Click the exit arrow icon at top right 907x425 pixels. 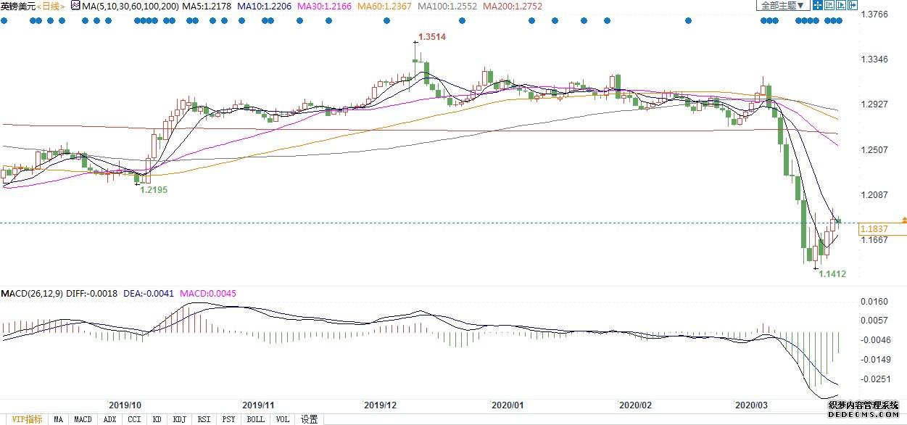(x=853, y=5)
